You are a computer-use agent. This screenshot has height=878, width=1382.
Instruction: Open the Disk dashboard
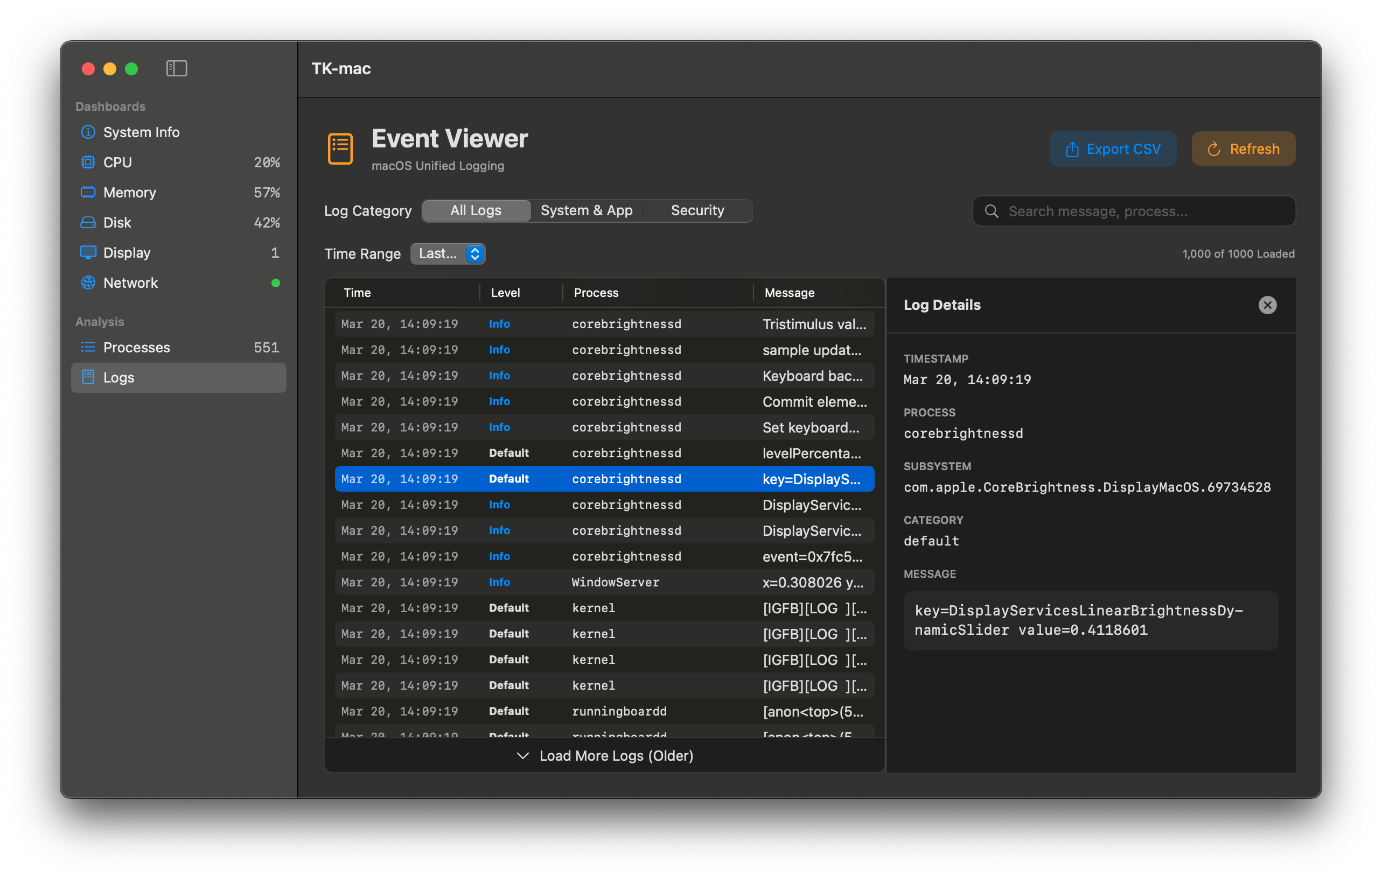pyautogui.click(x=116, y=222)
